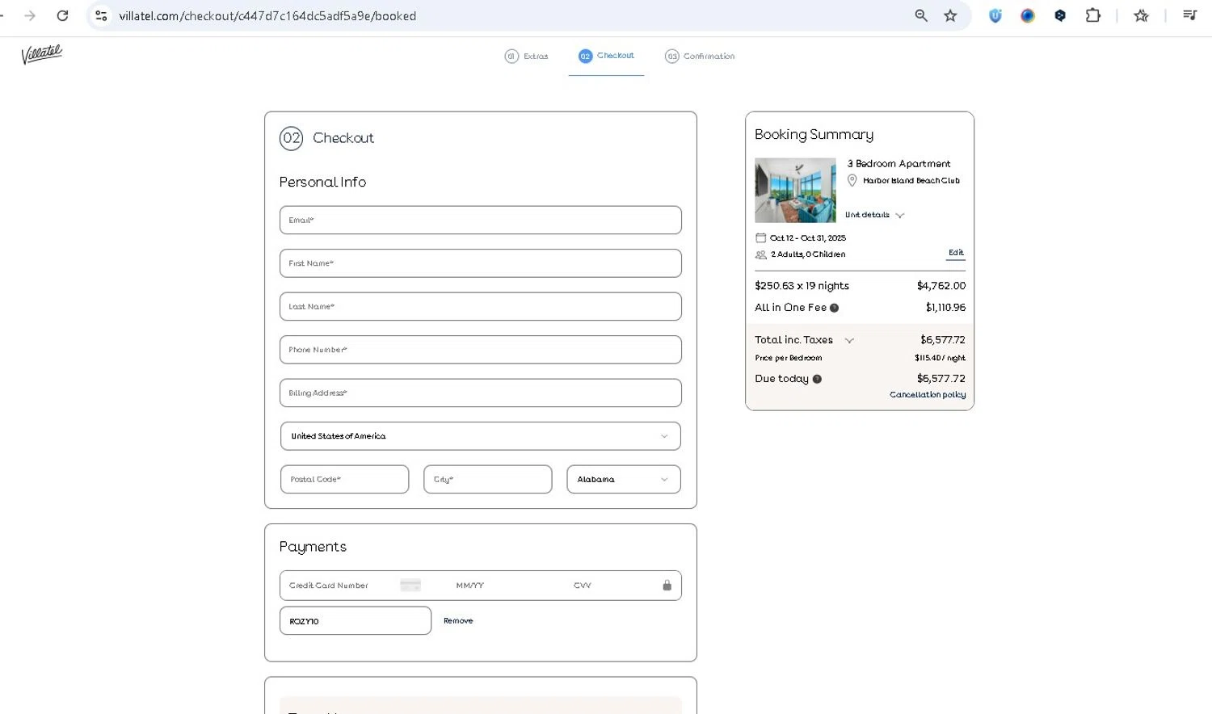Click the $1,110.96 fee amount
Image resolution: width=1212 pixels, height=714 pixels.
[945, 308]
